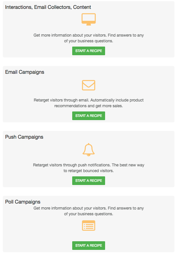Click the poll list icon in Poll Campaigns
Image resolution: width=177 pixels, height=255 pixels.
pyautogui.click(x=88, y=226)
